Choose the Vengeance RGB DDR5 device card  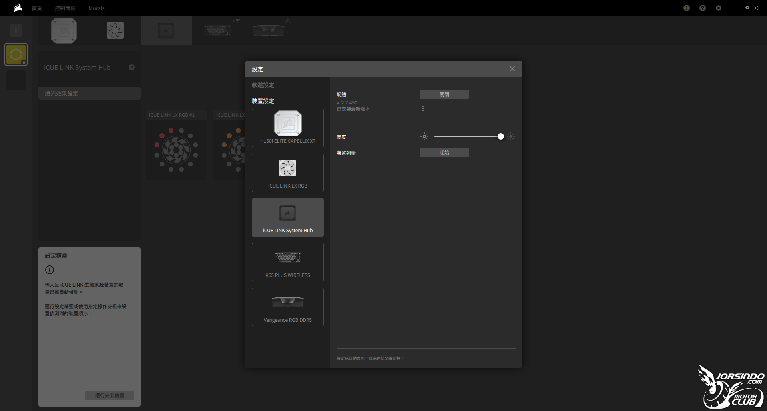point(288,307)
